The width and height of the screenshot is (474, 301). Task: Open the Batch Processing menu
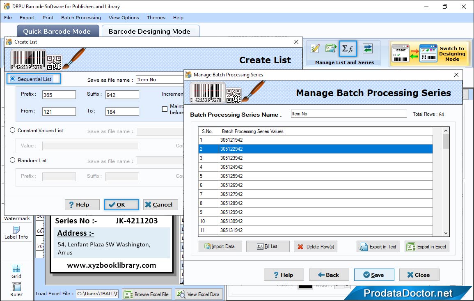(81, 18)
